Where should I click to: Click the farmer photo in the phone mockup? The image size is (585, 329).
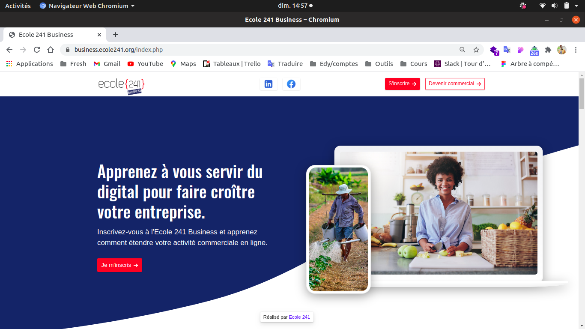[x=338, y=229]
